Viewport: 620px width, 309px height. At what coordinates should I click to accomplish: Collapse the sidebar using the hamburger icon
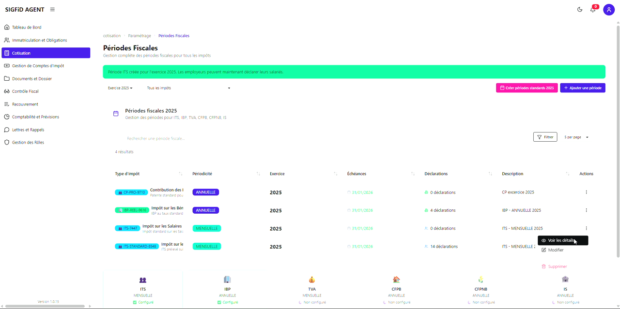(x=52, y=9)
